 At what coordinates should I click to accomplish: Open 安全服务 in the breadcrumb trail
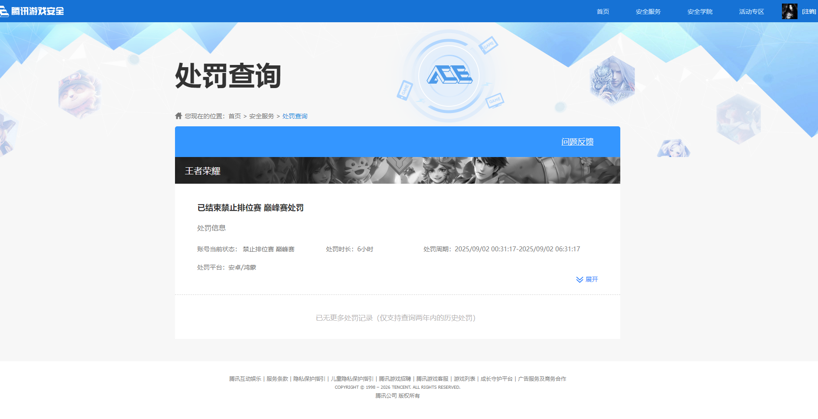261,116
